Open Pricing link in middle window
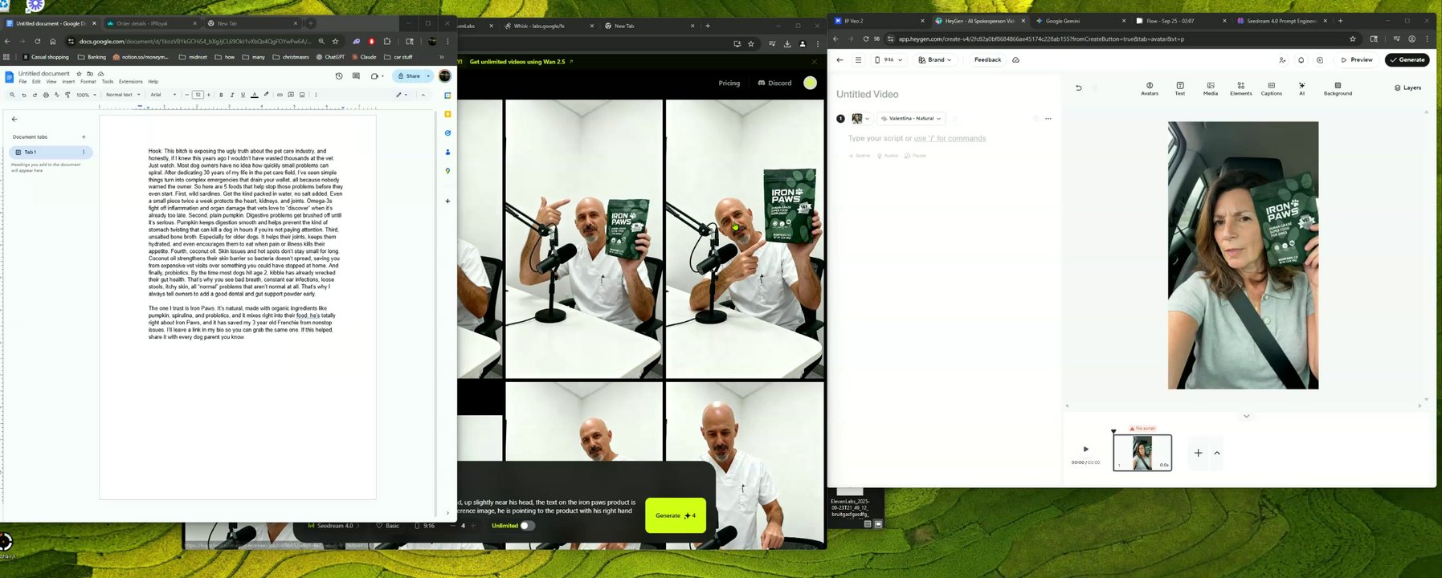 [729, 83]
